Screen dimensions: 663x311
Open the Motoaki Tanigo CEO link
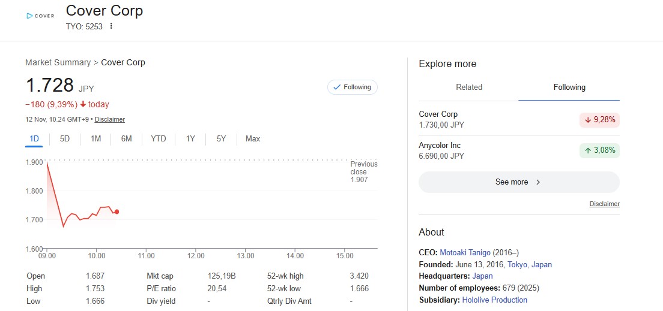[464, 253]
